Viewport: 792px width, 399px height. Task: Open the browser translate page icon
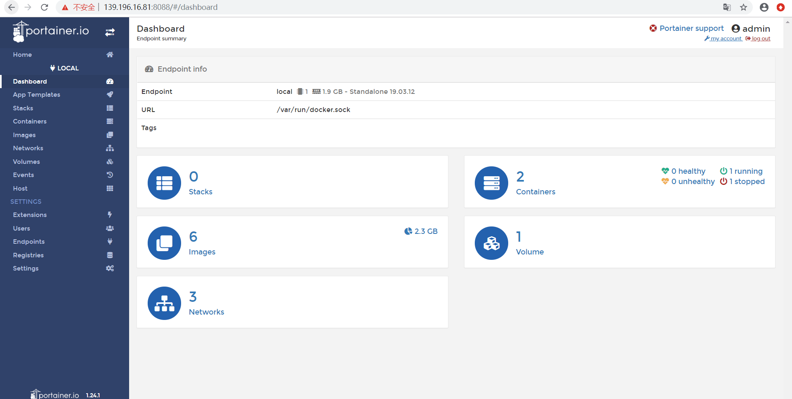click(727, 7)
